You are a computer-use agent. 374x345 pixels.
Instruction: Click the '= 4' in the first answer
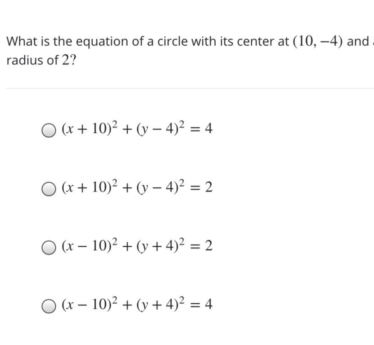pyautogui.click(x=201, y=129)
